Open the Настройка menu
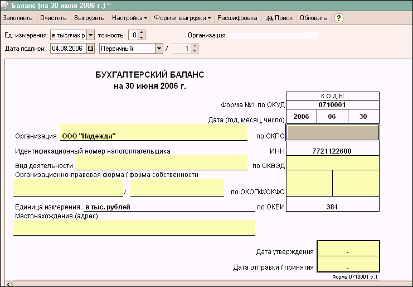Screen dimensions: 413x287 click(130, 18)
